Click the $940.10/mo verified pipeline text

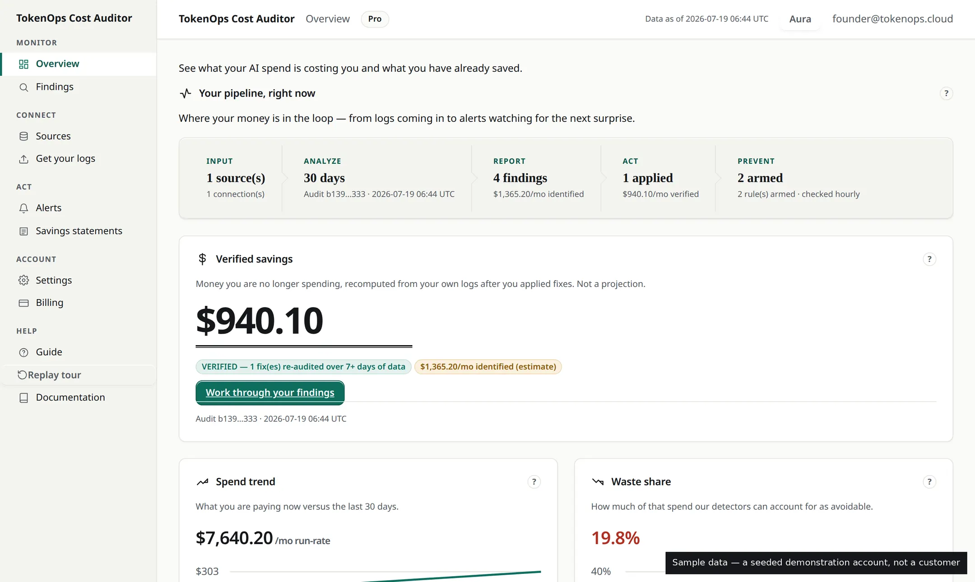point(660,194)
